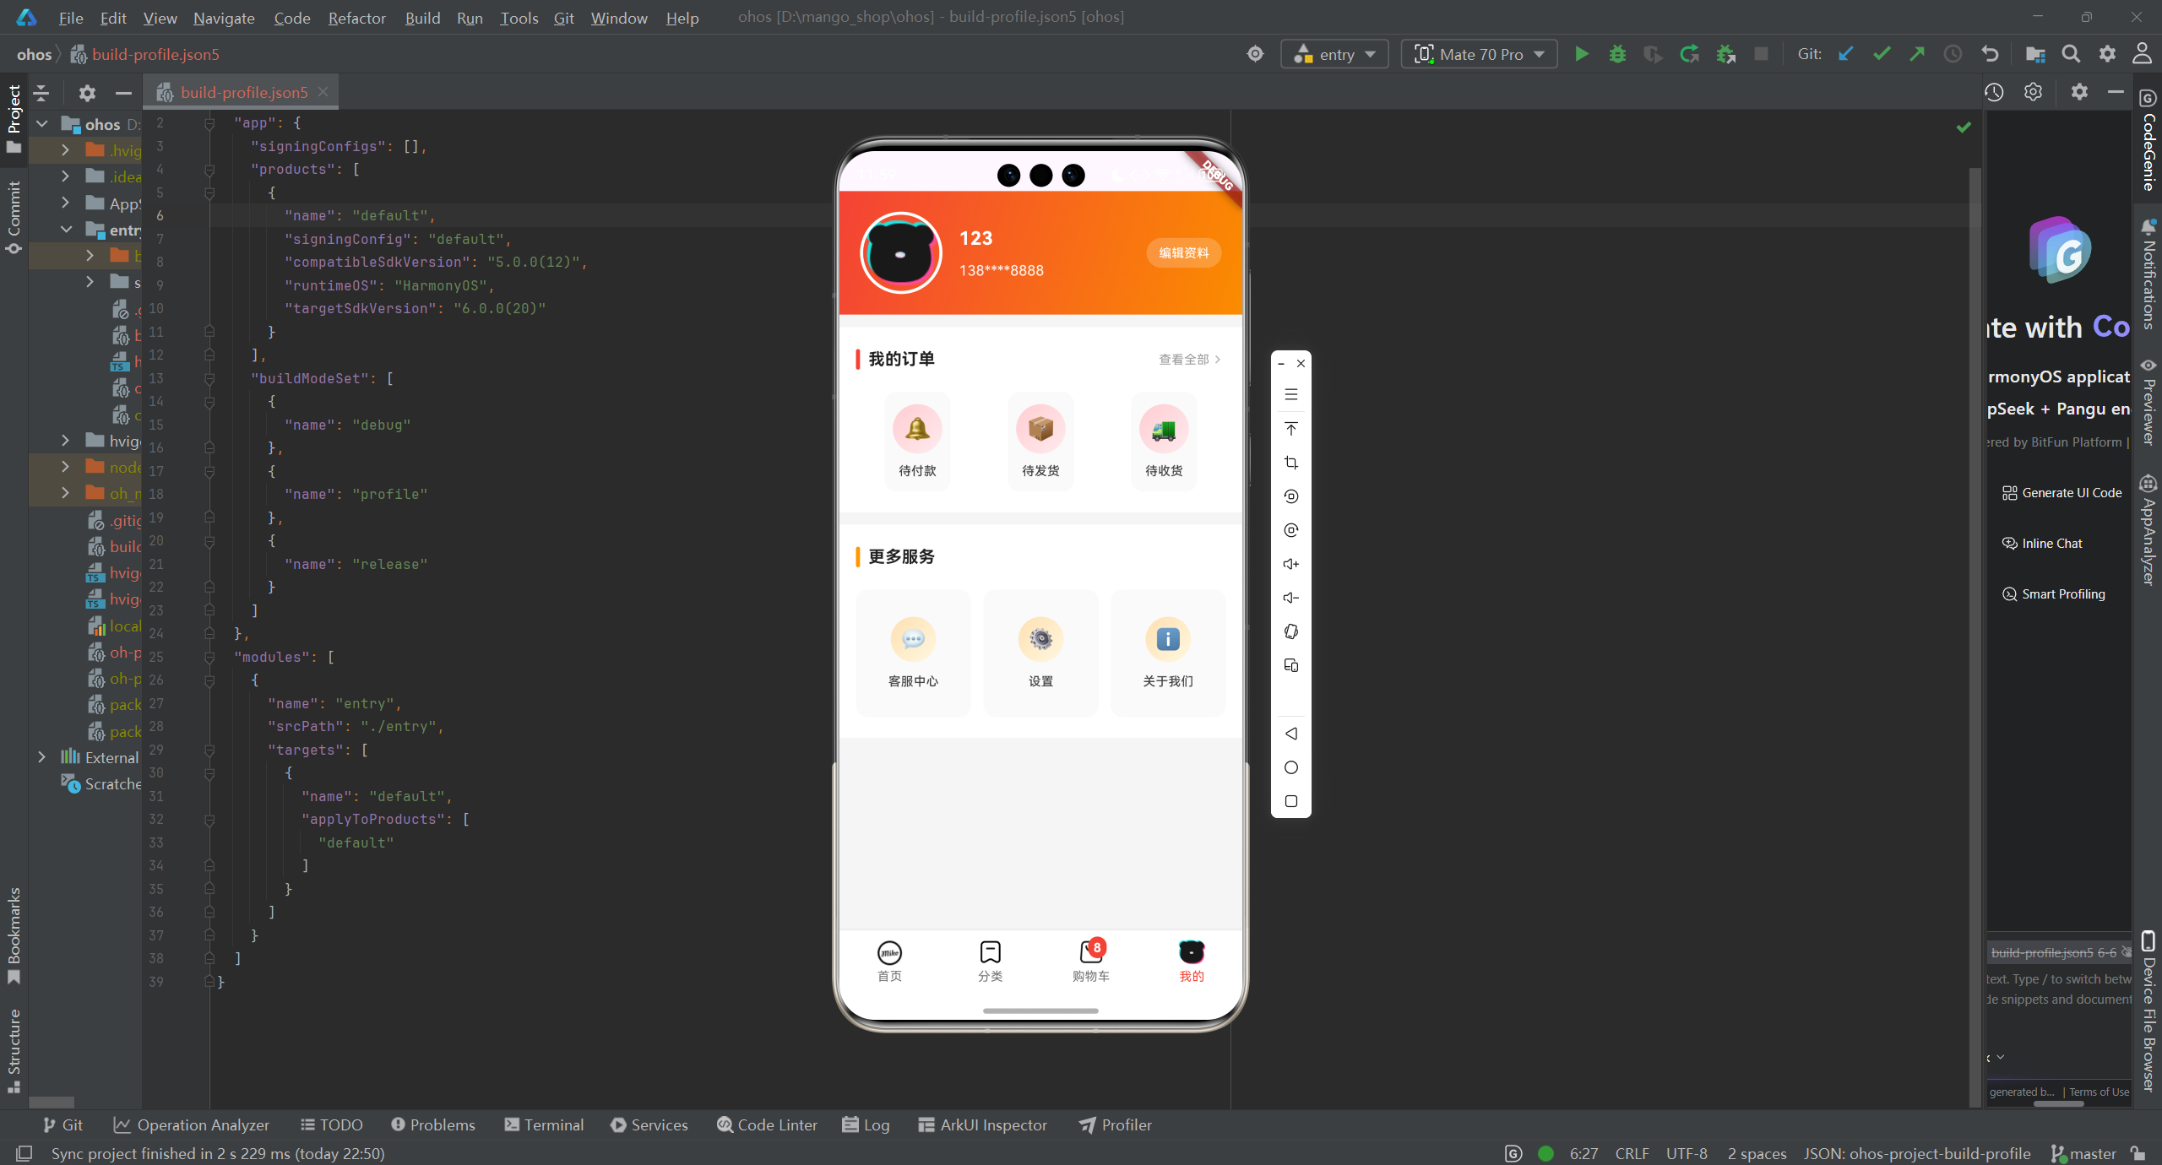Click the Git update project arrow
2162x1165 pixels.
pyautogui.click(x=1846, y=54)
